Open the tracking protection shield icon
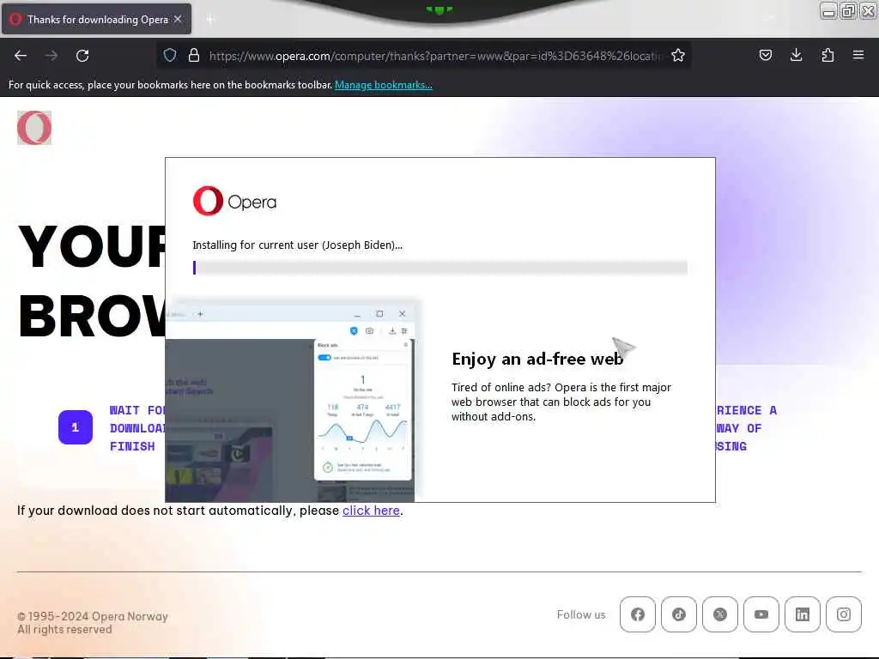 pos(170,55)
